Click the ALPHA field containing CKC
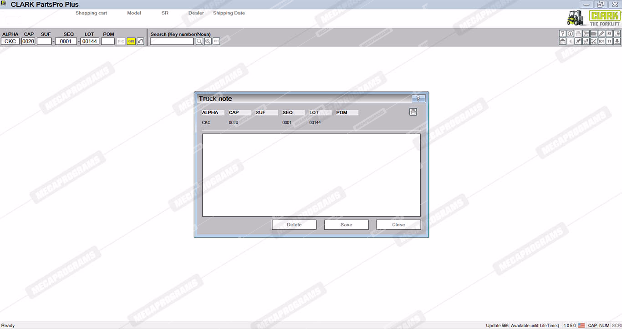The width and height of the screenshot is (622, 329). pyautogui.click(x=10, y=41)
